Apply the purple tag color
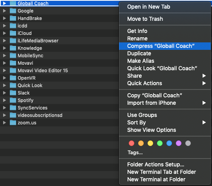Image resolution: width=212 pixels, height=186 pixels. 179,143
